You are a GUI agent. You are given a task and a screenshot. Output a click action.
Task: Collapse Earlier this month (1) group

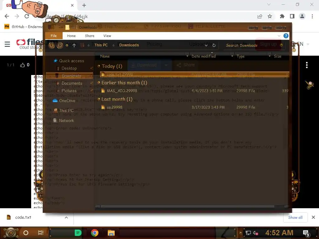coord(99,82)
